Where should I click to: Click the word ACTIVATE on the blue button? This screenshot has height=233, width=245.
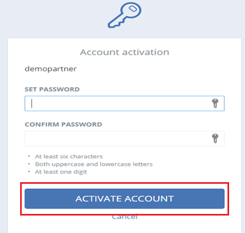pos(99,199)
